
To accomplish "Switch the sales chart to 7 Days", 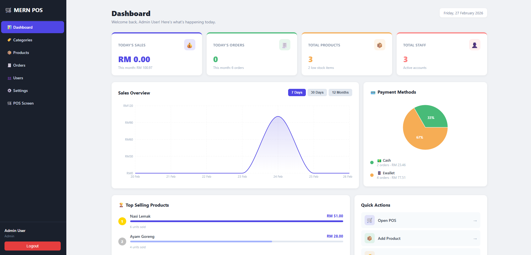I will 297,92.
